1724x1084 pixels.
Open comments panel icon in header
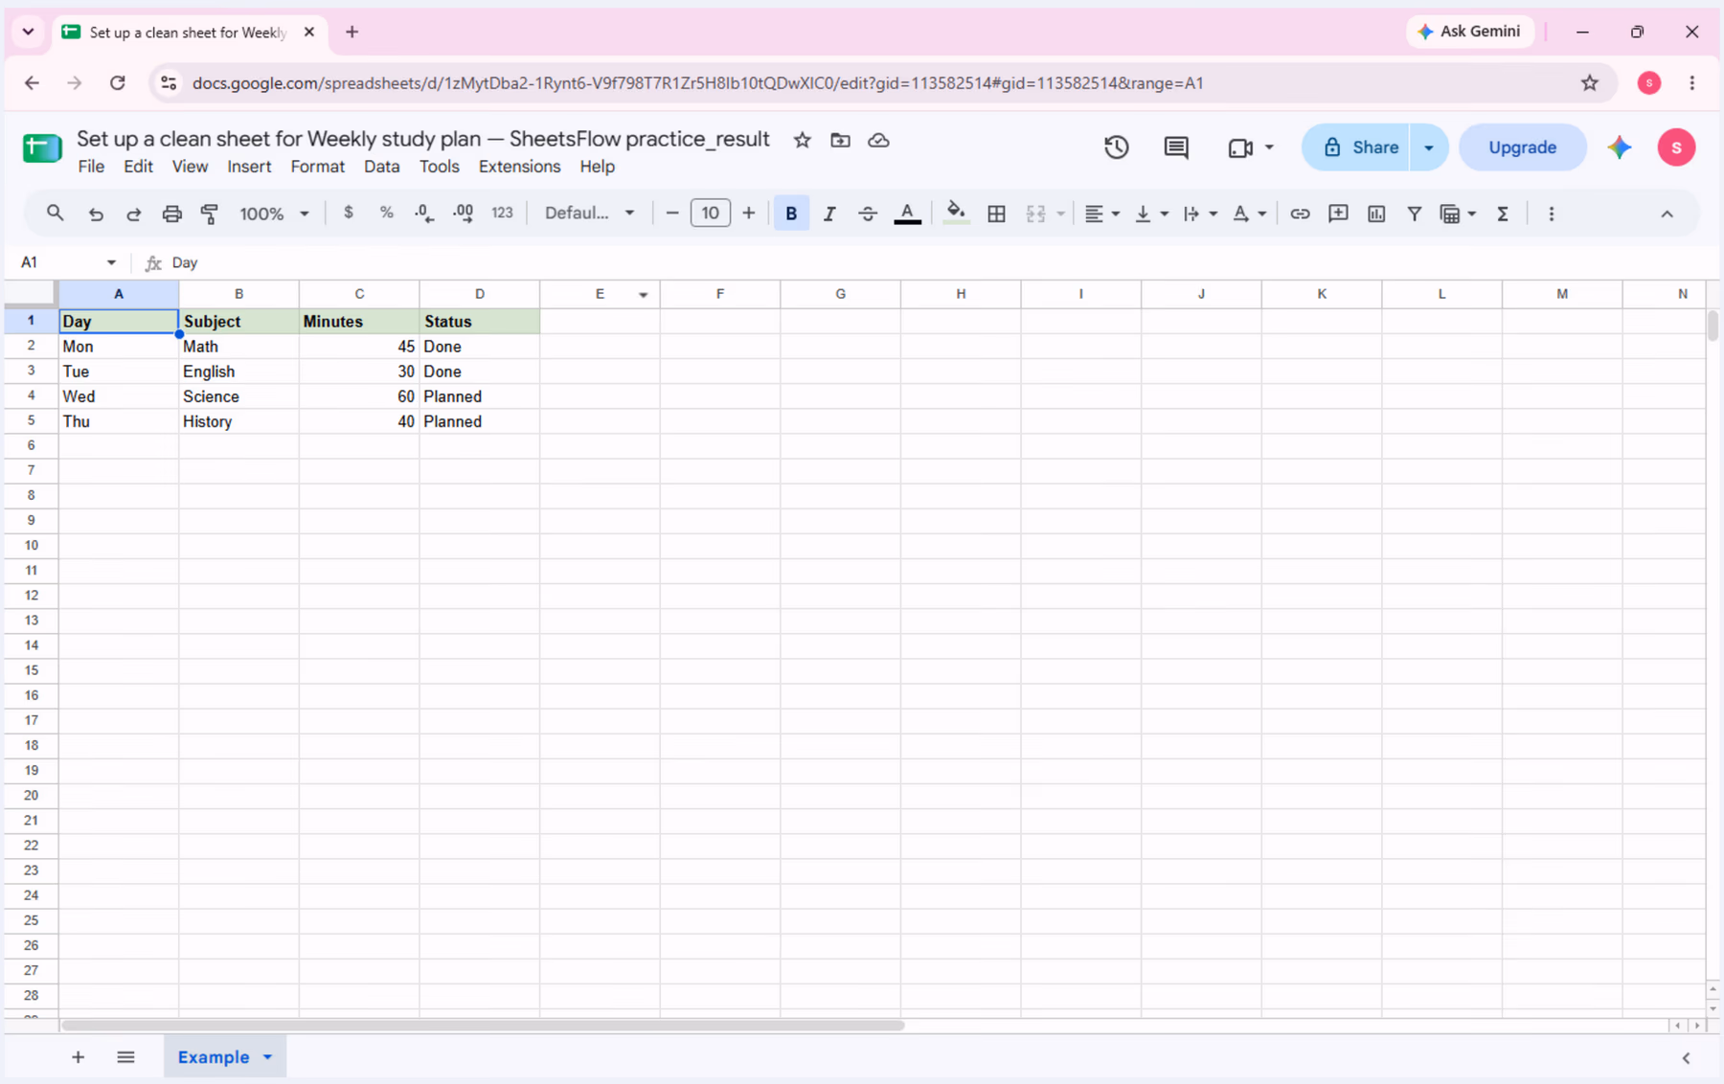point(1176,147)
